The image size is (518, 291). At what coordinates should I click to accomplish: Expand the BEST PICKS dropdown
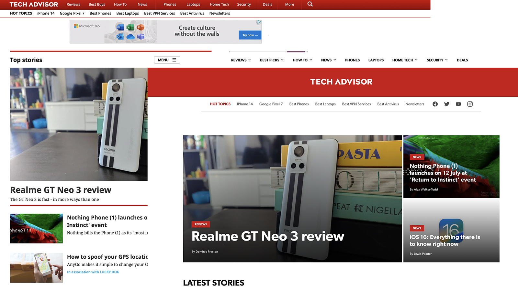click(272, 60)
